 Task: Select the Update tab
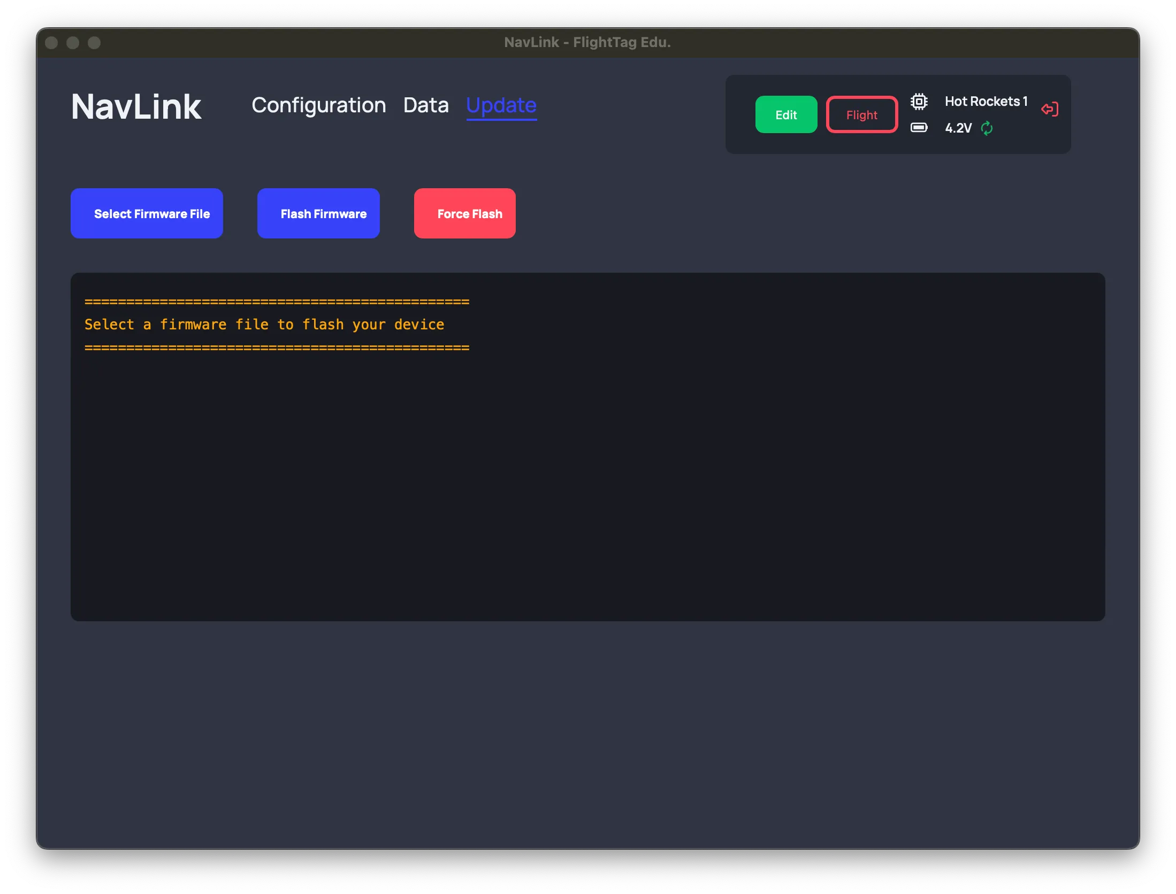click(501, 105)
